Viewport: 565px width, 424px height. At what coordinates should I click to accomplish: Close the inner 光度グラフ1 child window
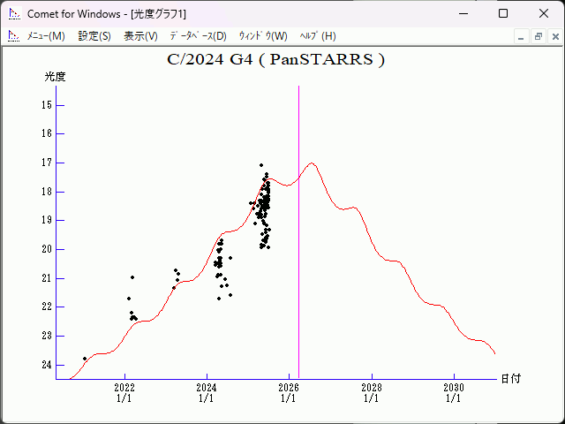tap(554, 36)
